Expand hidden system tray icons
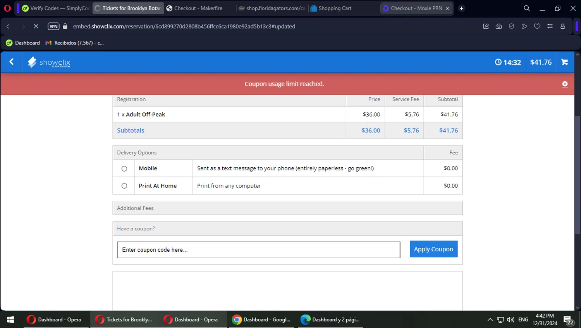Image resolution: width=581 pixels, height=328 pixels. [x=490, y=319]
